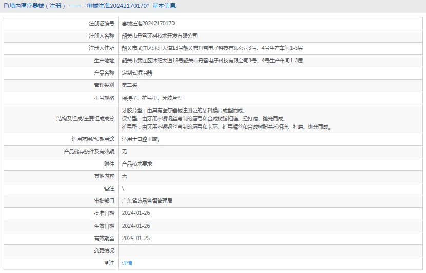Click the 第二类 management category value

[129, 85]
